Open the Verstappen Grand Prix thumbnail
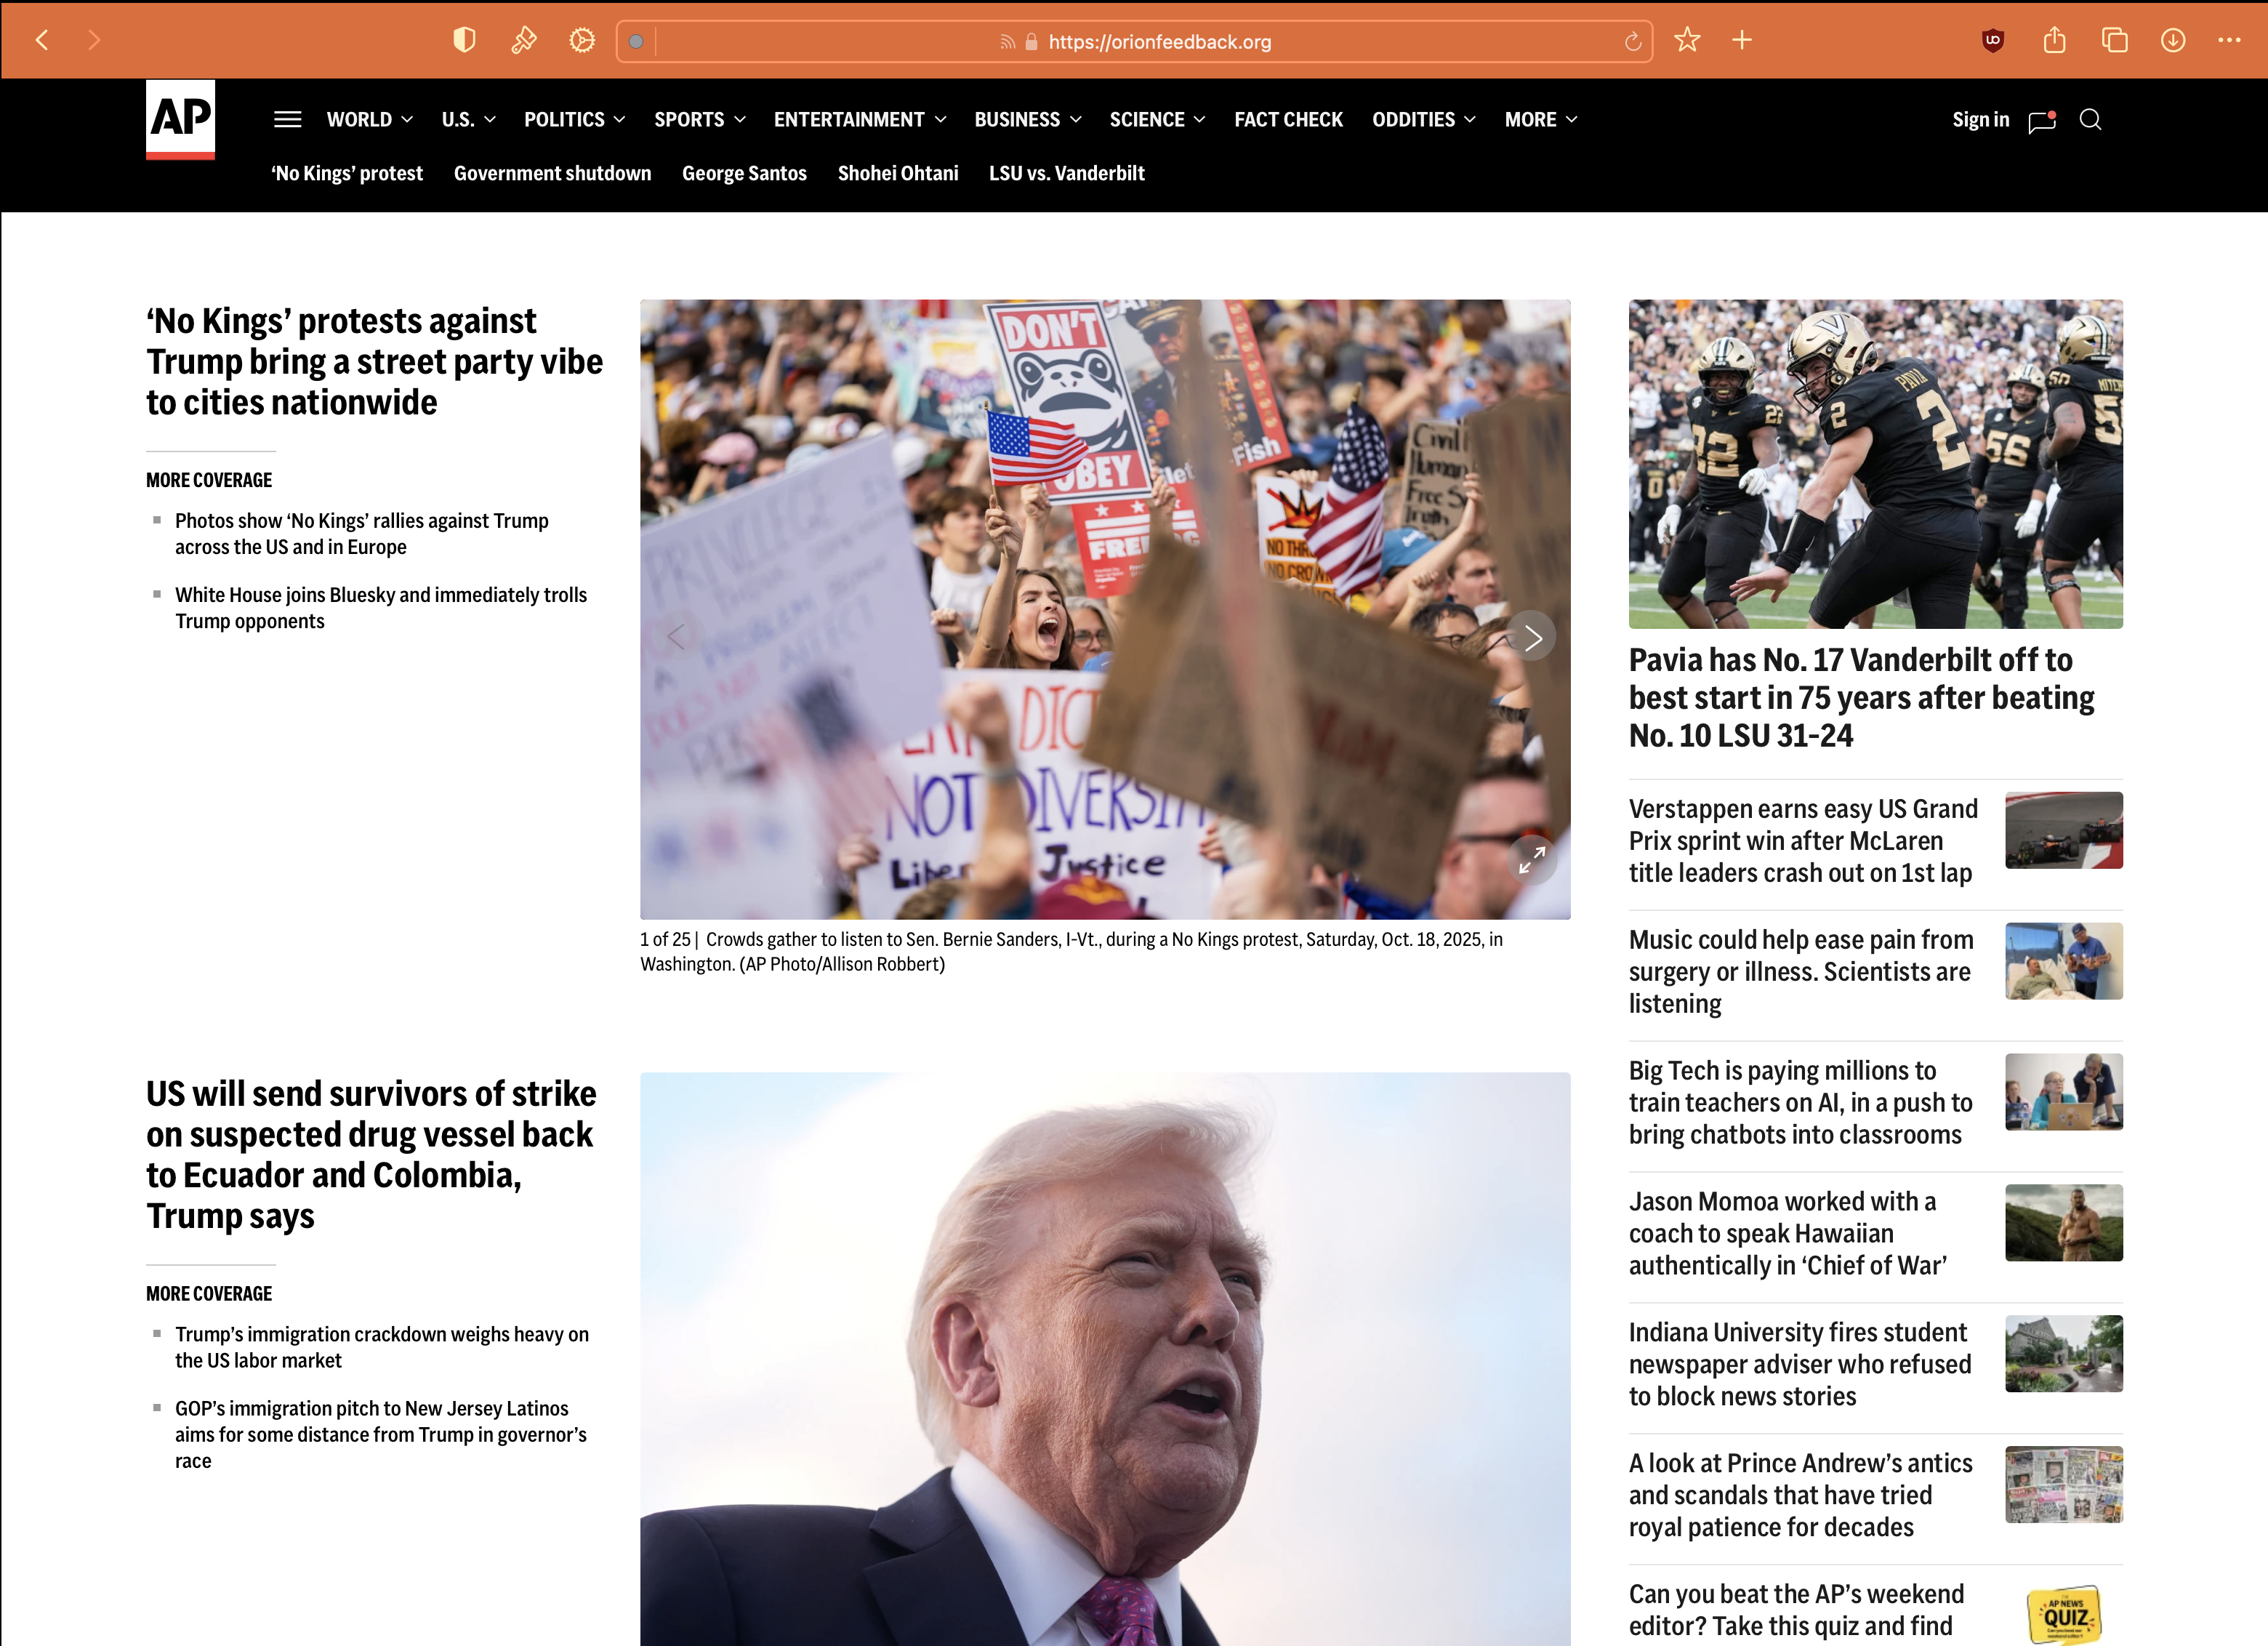Screen dimensions: 2268x1646 pos(2063,830)
